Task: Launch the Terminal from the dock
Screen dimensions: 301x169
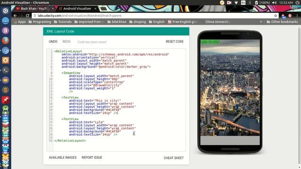Action: 5,70
